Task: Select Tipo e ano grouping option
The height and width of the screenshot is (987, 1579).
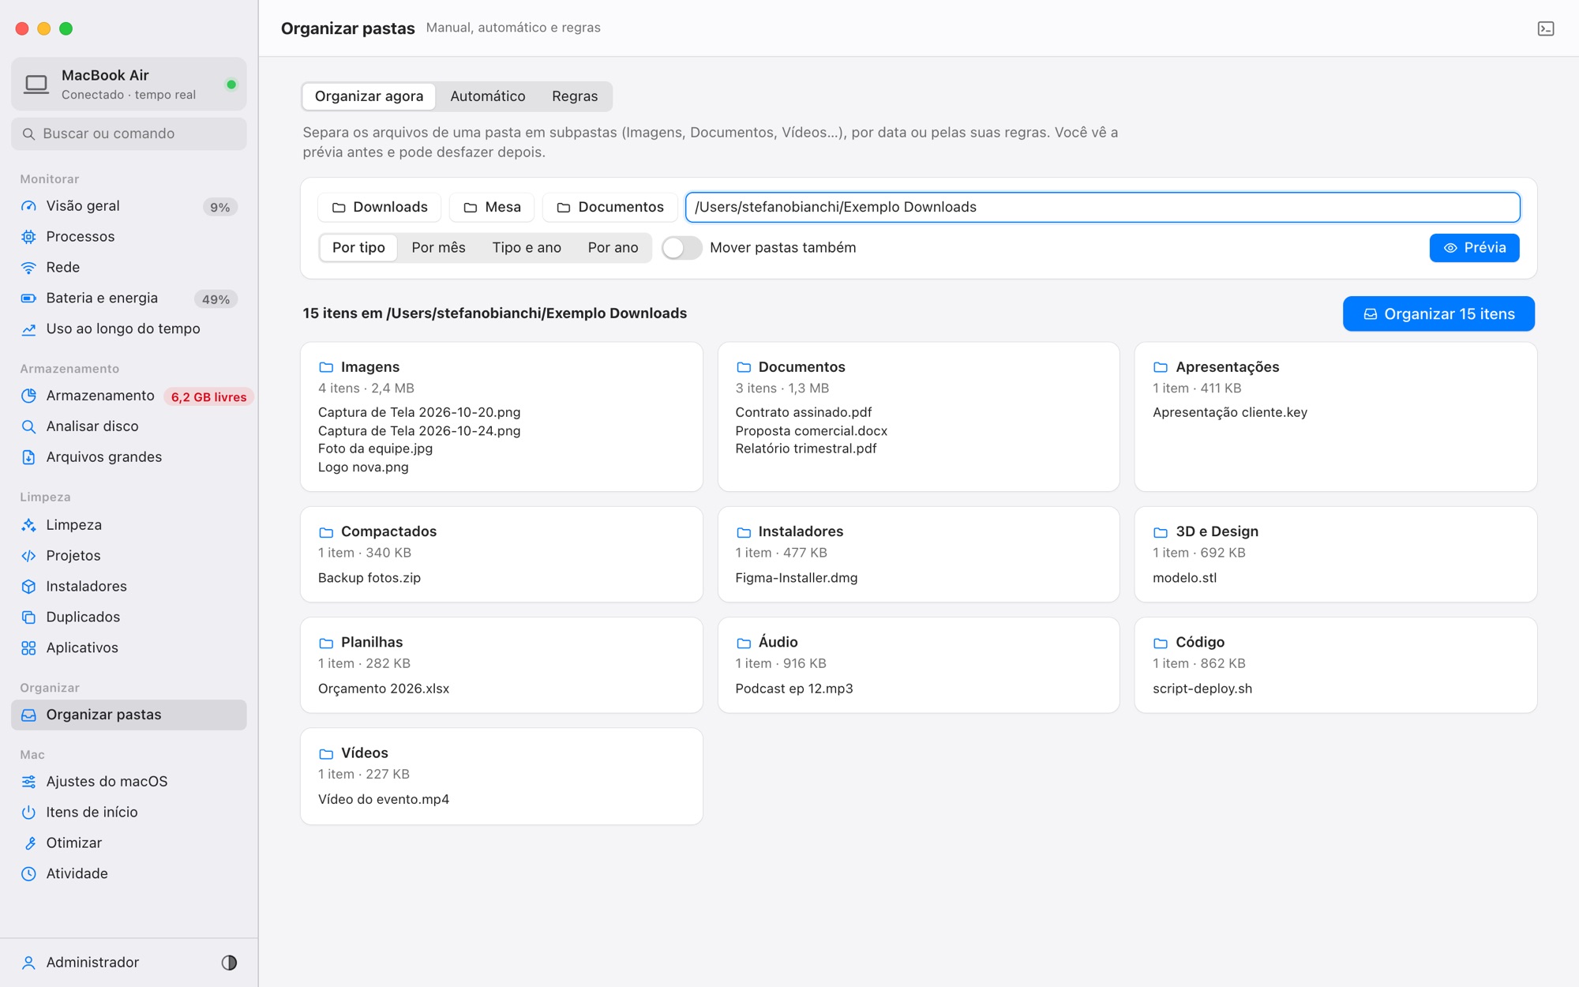Action: (x=527, y=248)
